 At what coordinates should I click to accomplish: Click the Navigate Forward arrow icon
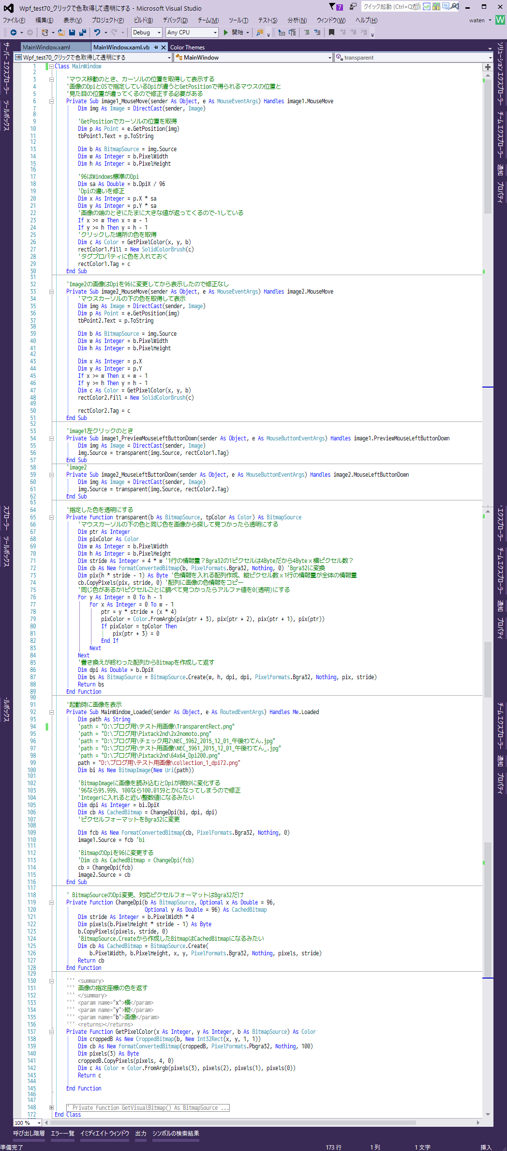(30, 32)
